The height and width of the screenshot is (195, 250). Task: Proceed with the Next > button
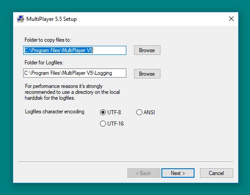click(x=178, y=173)
